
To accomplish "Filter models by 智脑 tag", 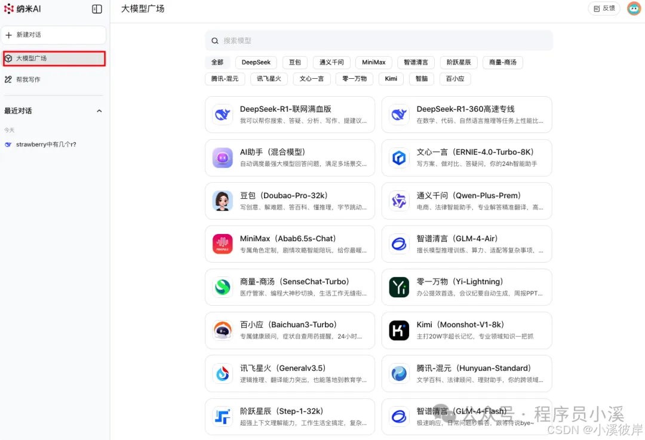I will coord(422,79).
